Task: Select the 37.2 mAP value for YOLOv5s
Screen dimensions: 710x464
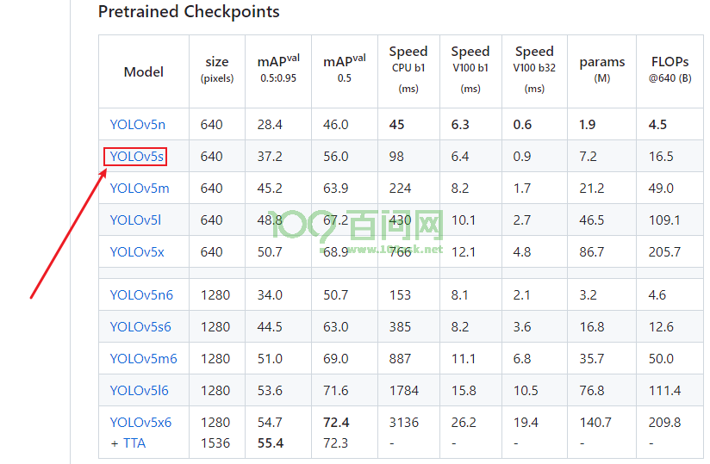Action: tap(270, 157)
